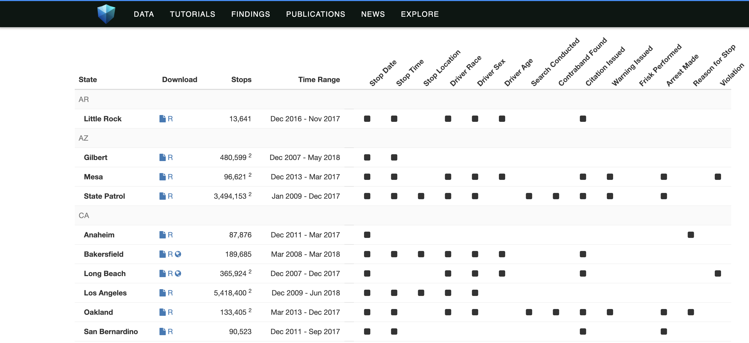Download the Bakersfield file icon
Viewport: 749px width, 343px height.
163,254
